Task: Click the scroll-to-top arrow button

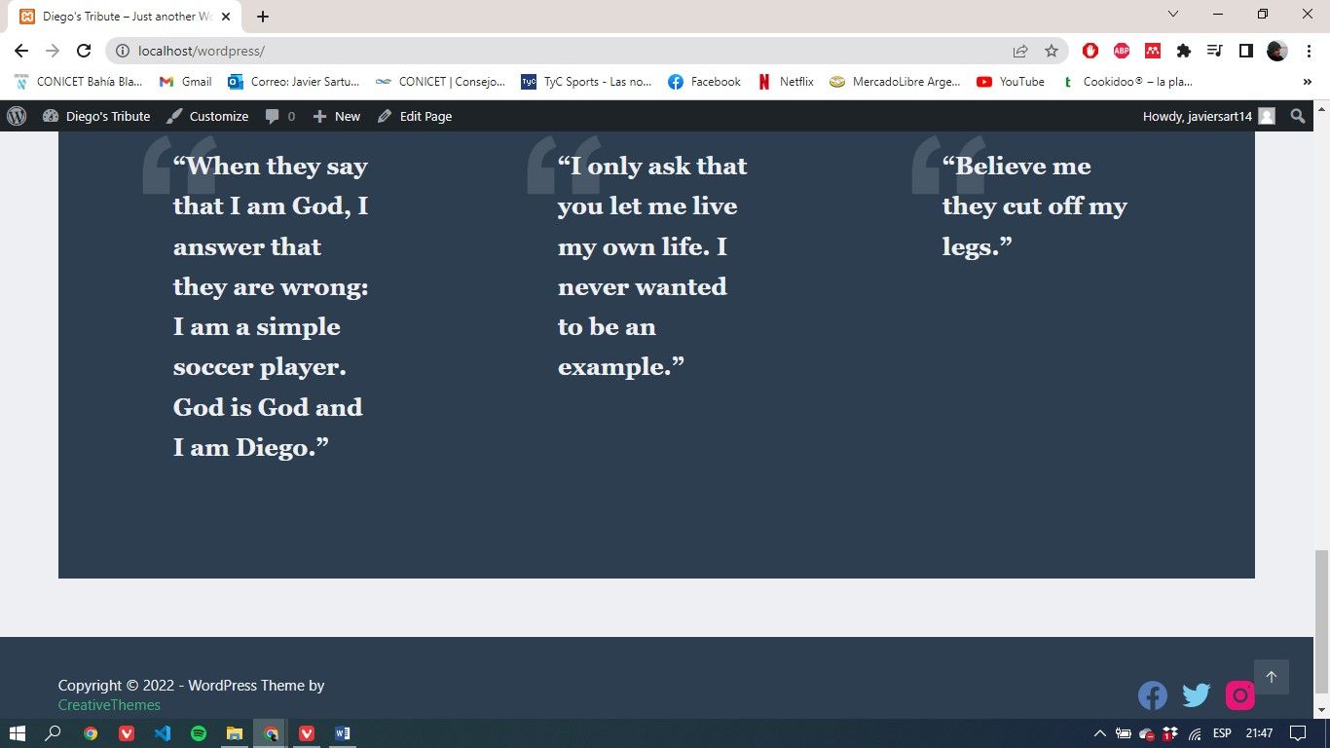Action: point(1271,677)
